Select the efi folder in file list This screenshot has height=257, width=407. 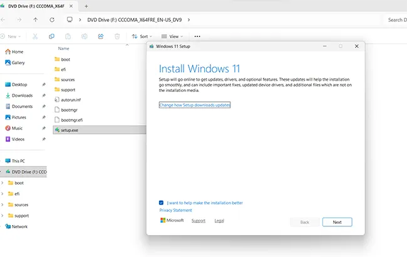click(60, 69)
